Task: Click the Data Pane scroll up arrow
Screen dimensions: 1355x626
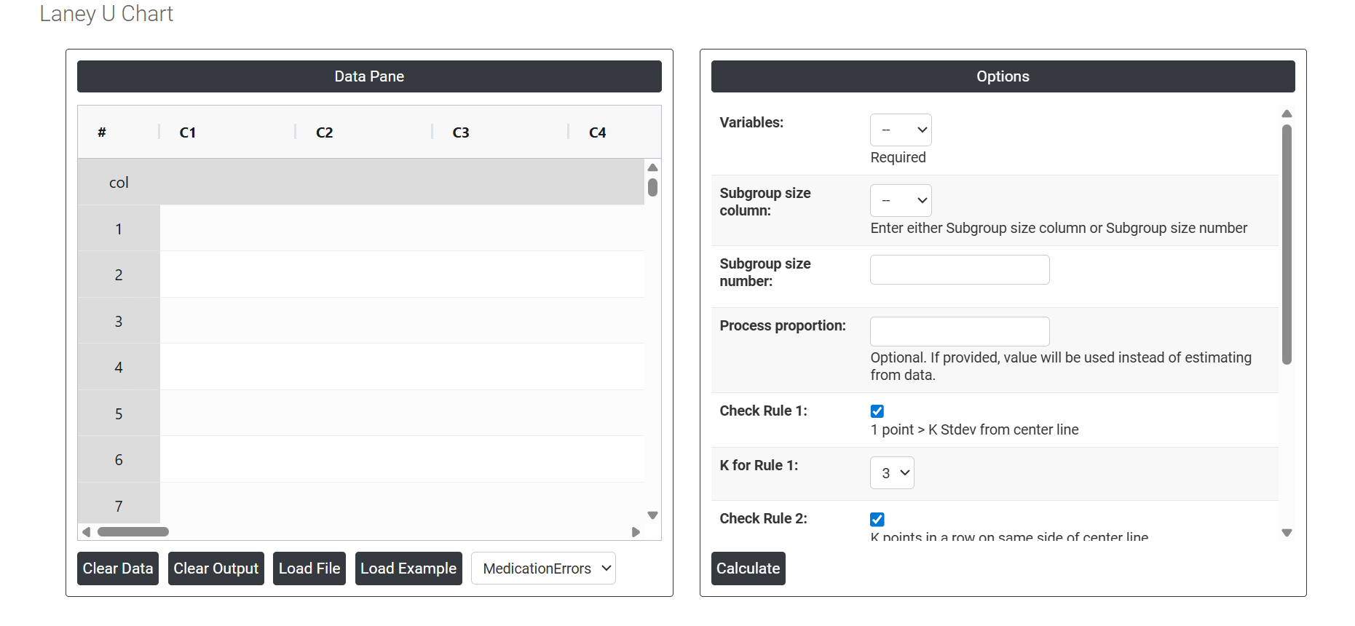Action: pos(652,168)
